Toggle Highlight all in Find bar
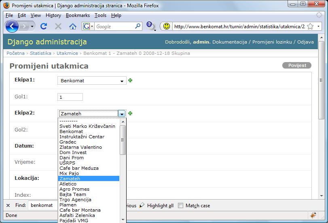The image size is (328, 223). 157,206
